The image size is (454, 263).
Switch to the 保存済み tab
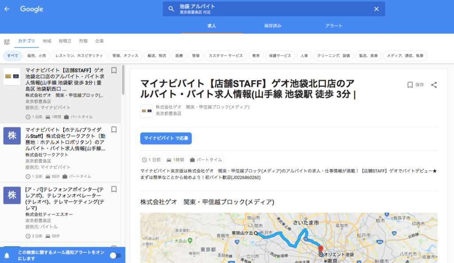273,26
